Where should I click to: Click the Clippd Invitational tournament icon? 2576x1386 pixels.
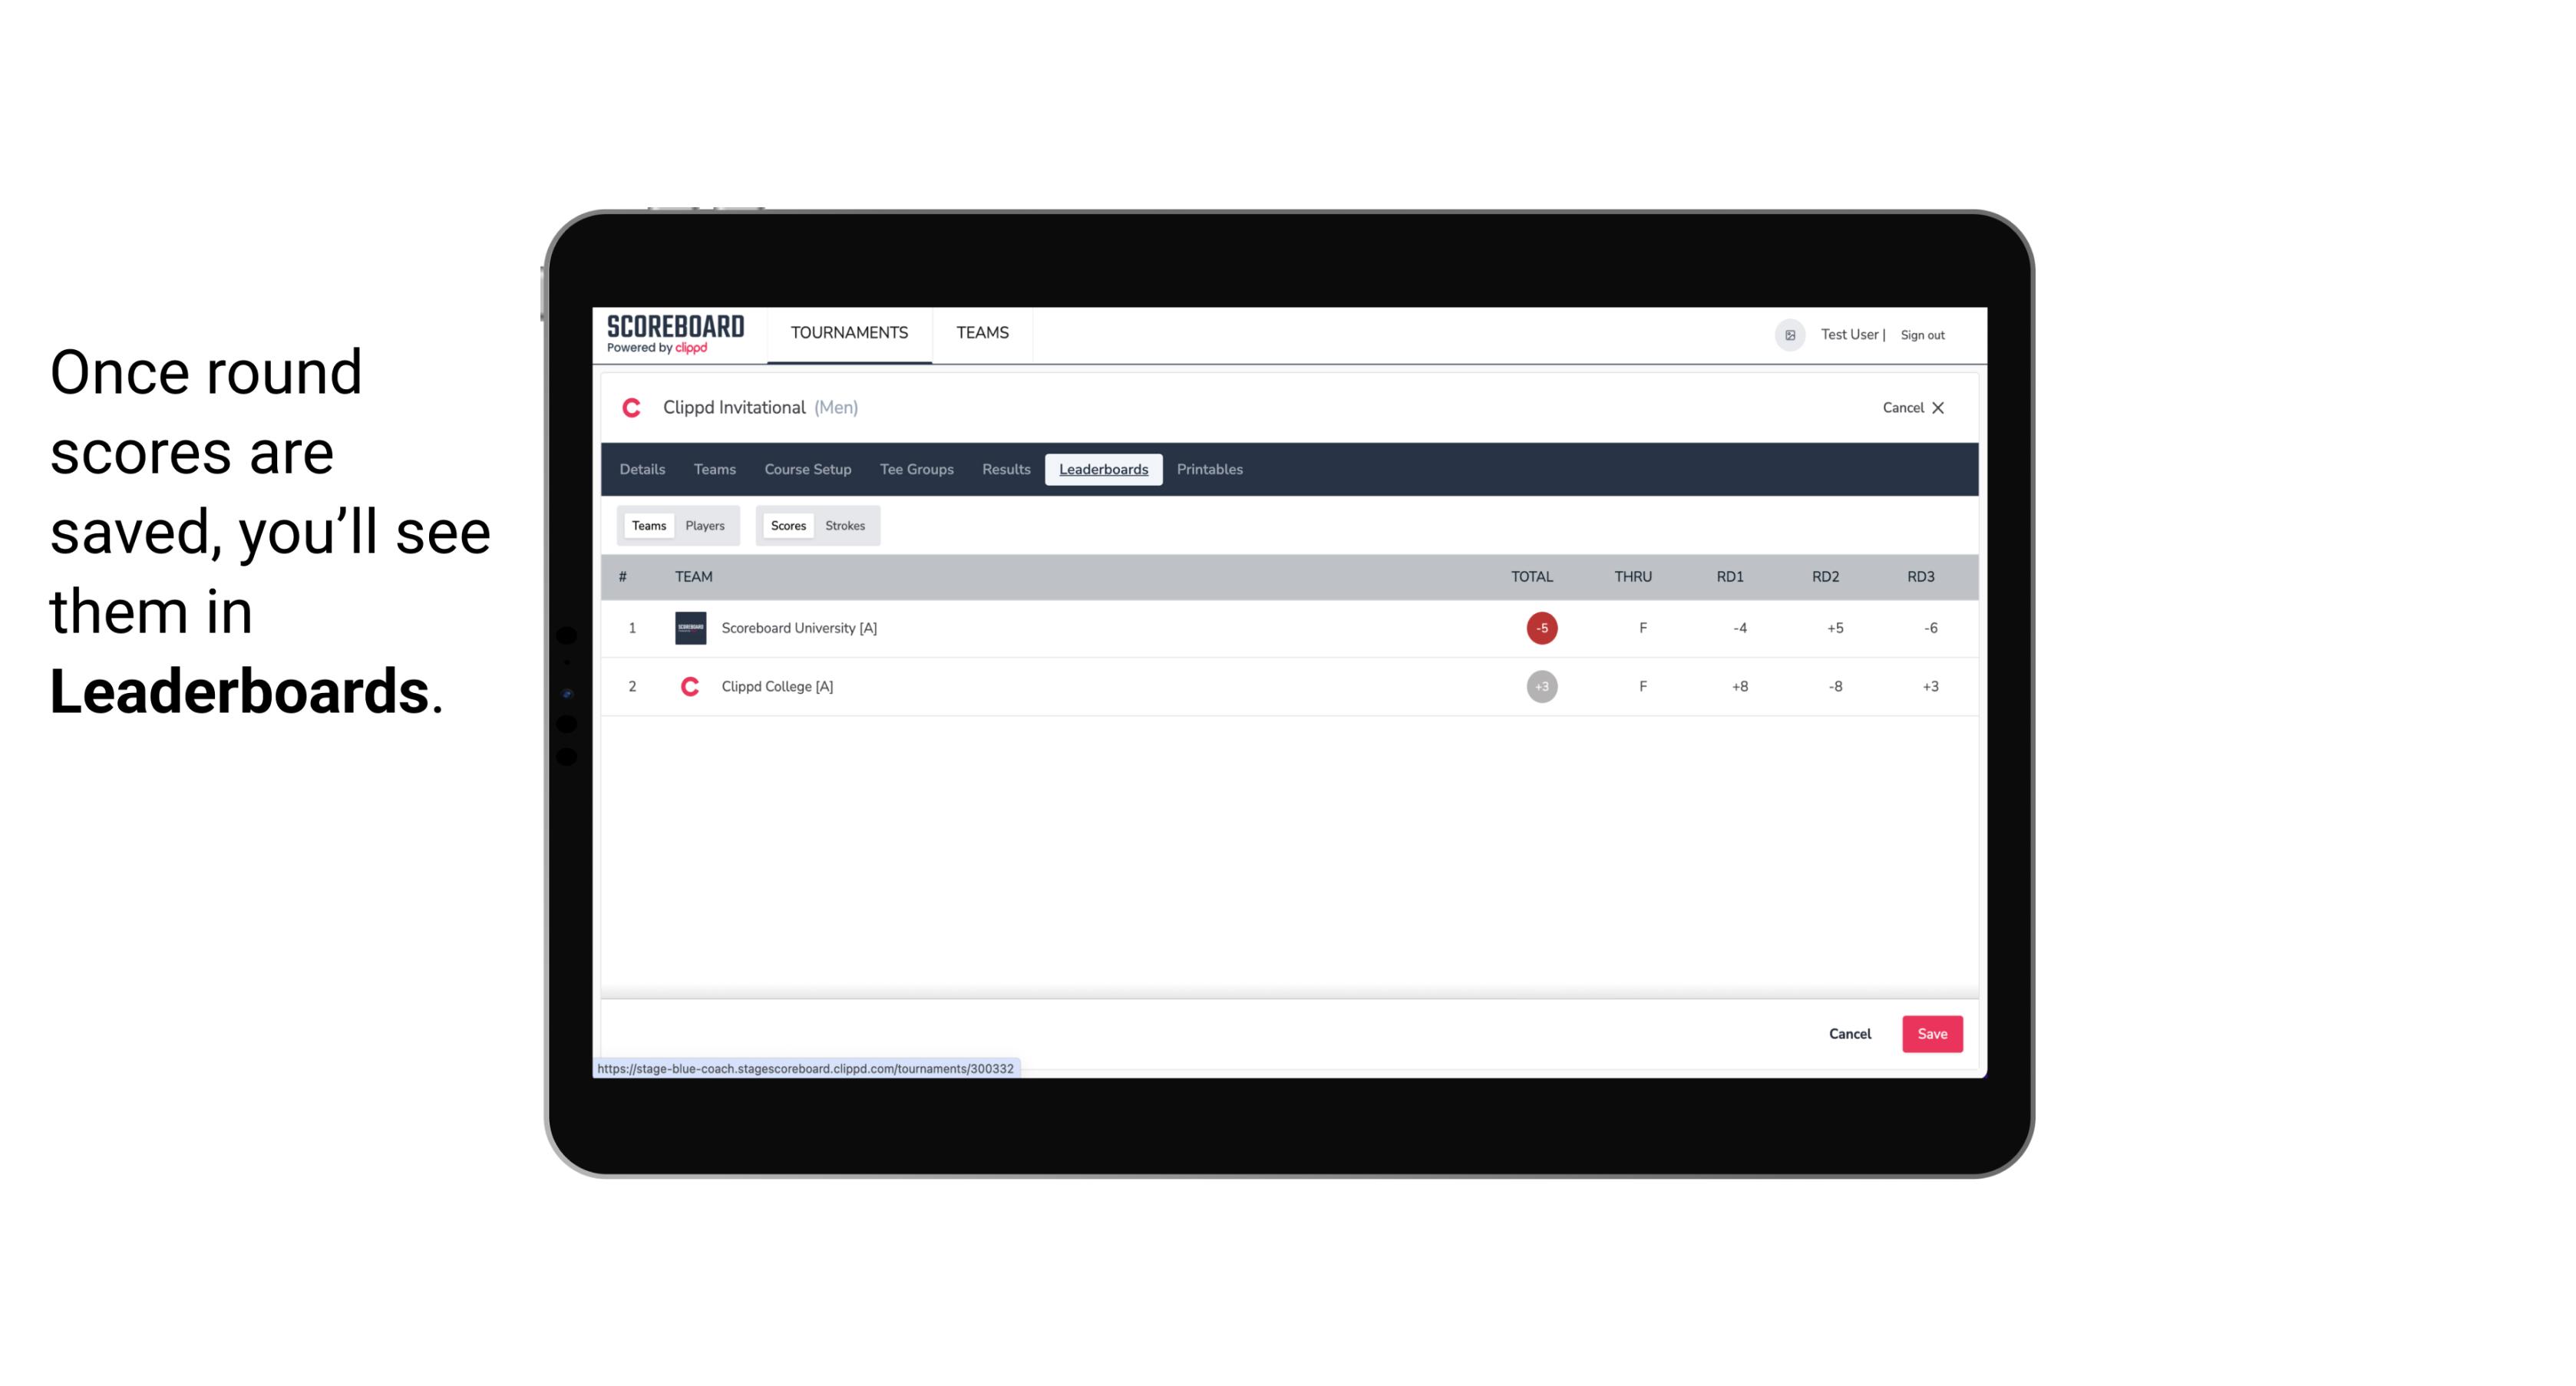(x=633, y=408)
